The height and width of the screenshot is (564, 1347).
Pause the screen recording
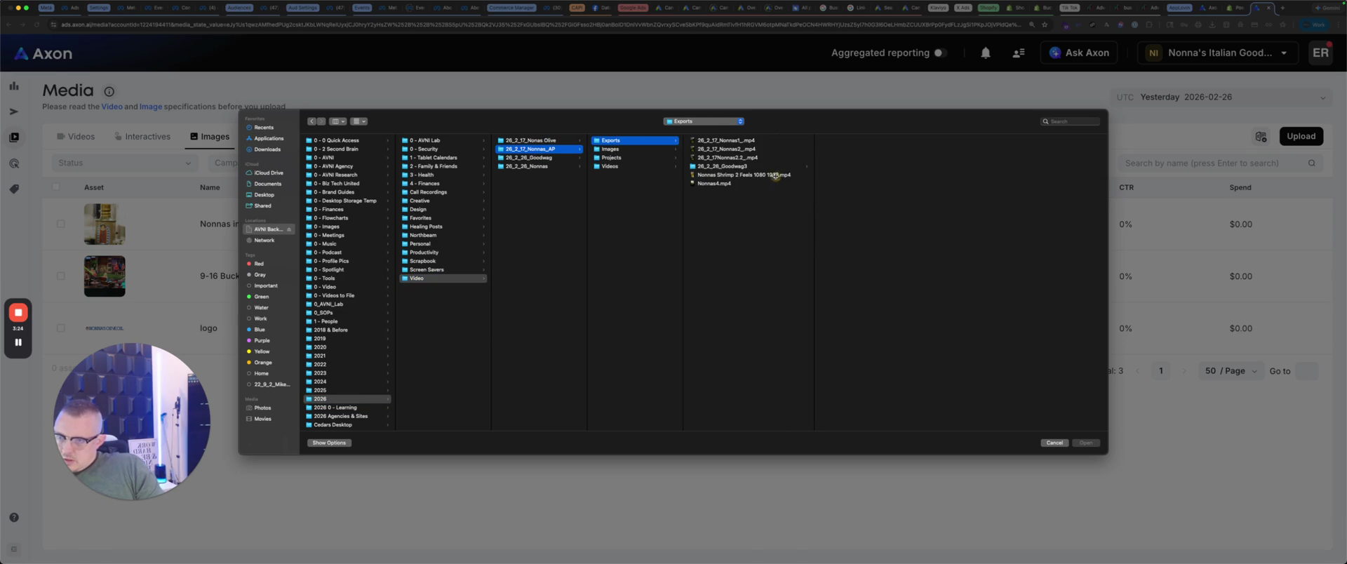click(x=18, y=342)
